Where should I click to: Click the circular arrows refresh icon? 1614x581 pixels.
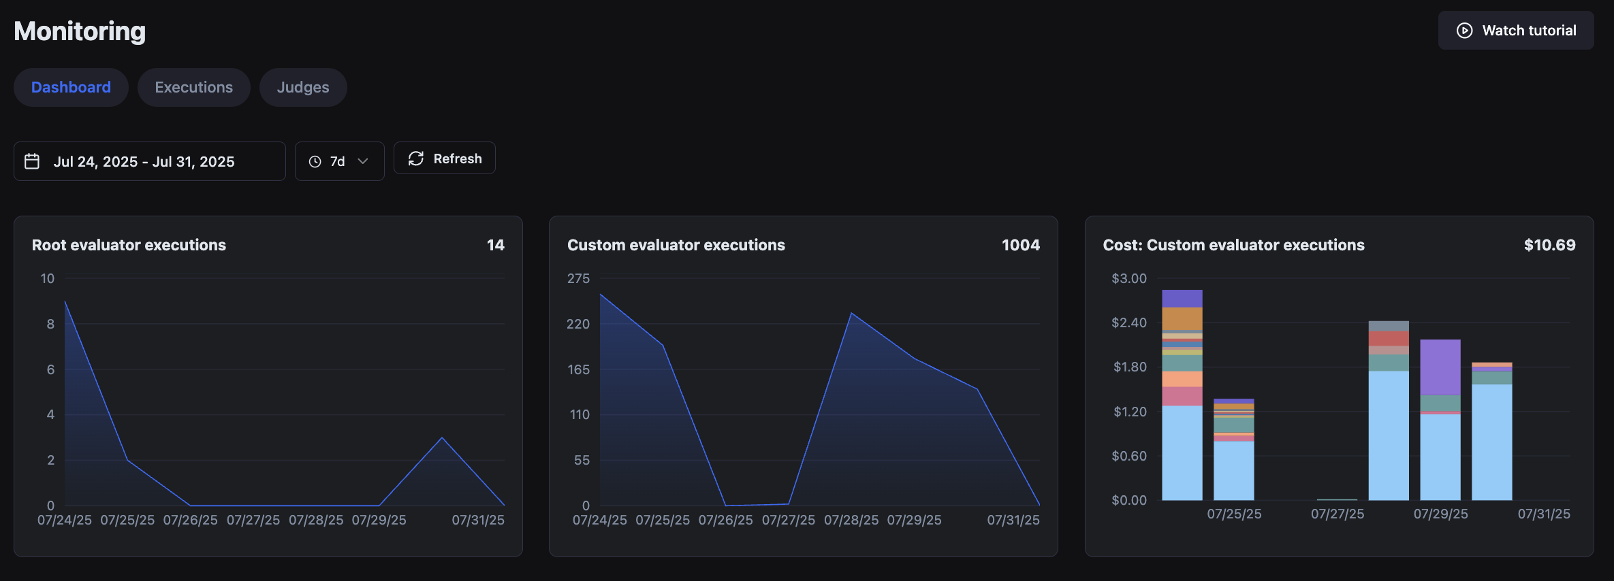[415, 159]
